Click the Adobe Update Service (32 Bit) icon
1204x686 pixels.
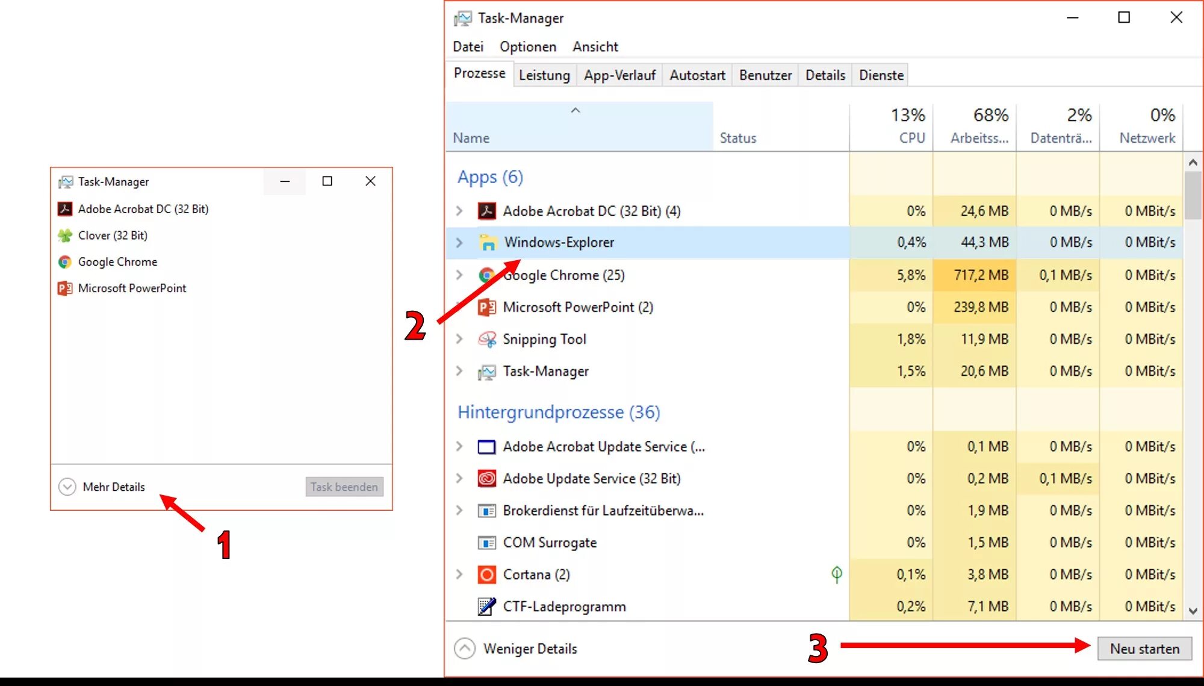coord(486,479)
